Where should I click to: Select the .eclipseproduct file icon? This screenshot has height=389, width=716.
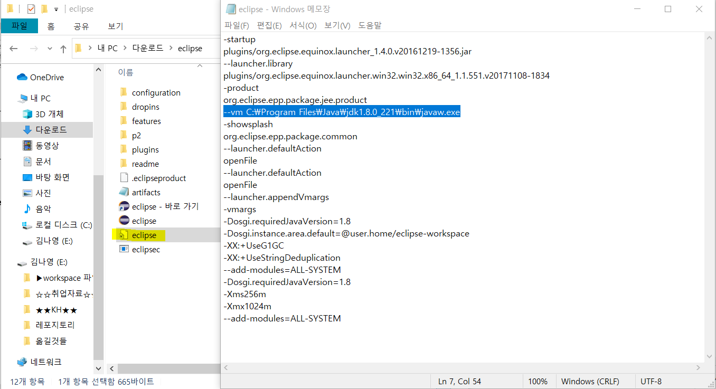click(124, 178)
